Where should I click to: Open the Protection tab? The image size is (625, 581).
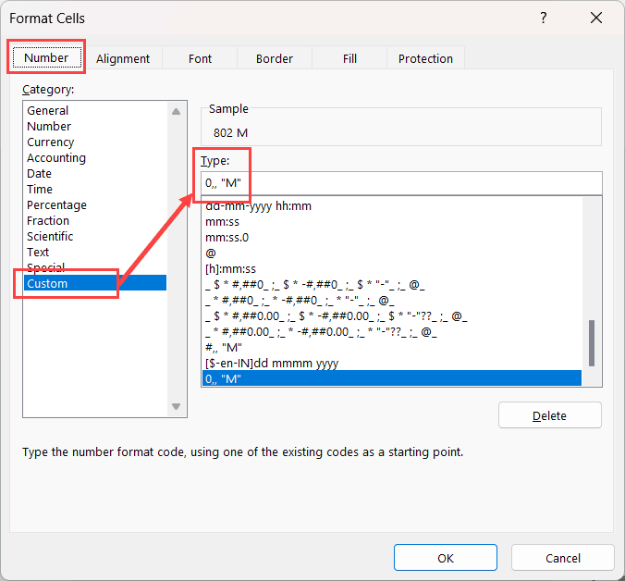(425, 58)
